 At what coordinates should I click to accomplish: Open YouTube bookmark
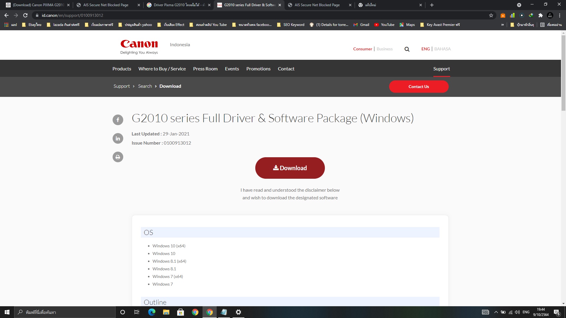click(384, 25)
